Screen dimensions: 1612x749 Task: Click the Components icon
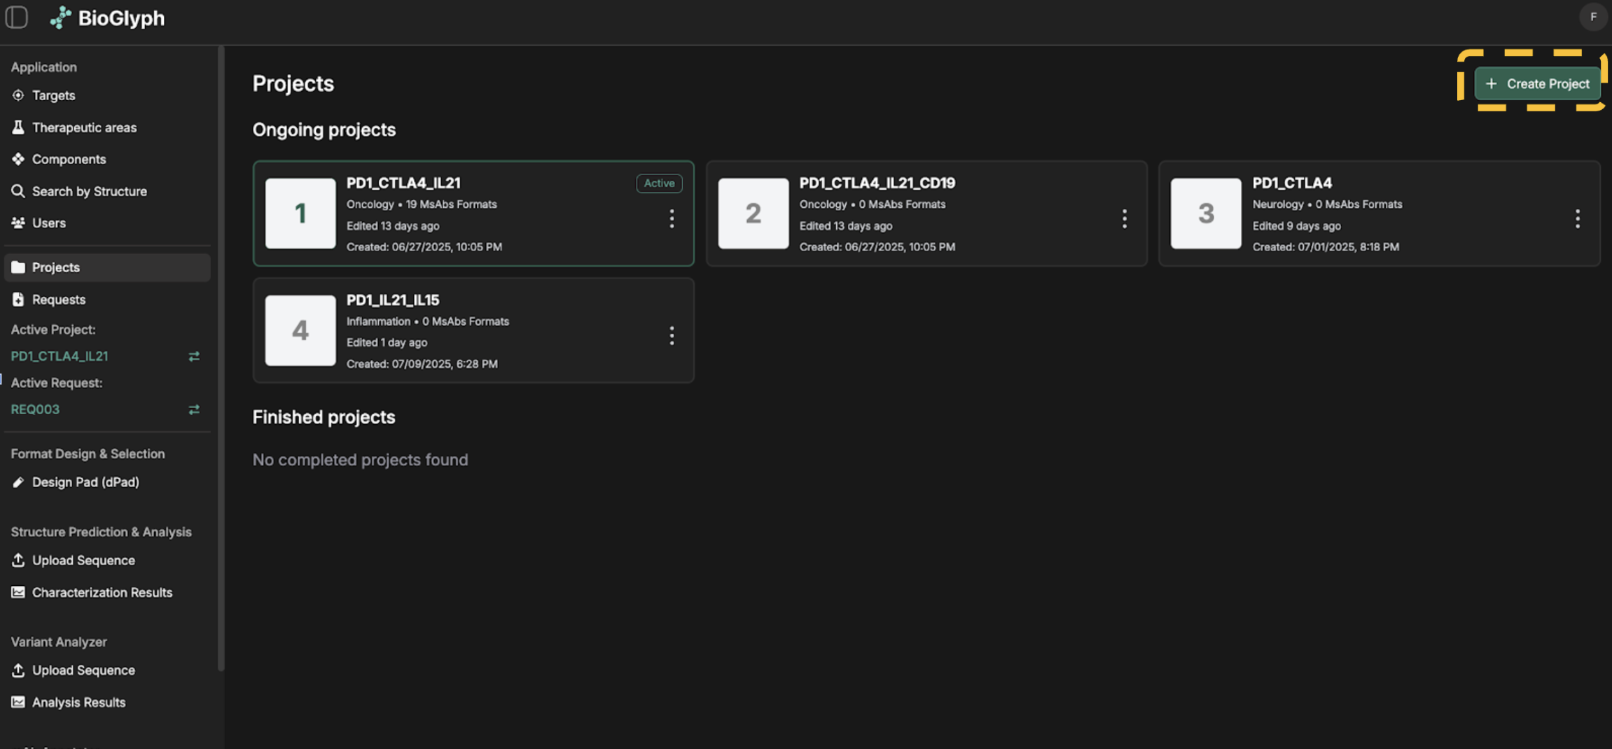coord(18,159)
